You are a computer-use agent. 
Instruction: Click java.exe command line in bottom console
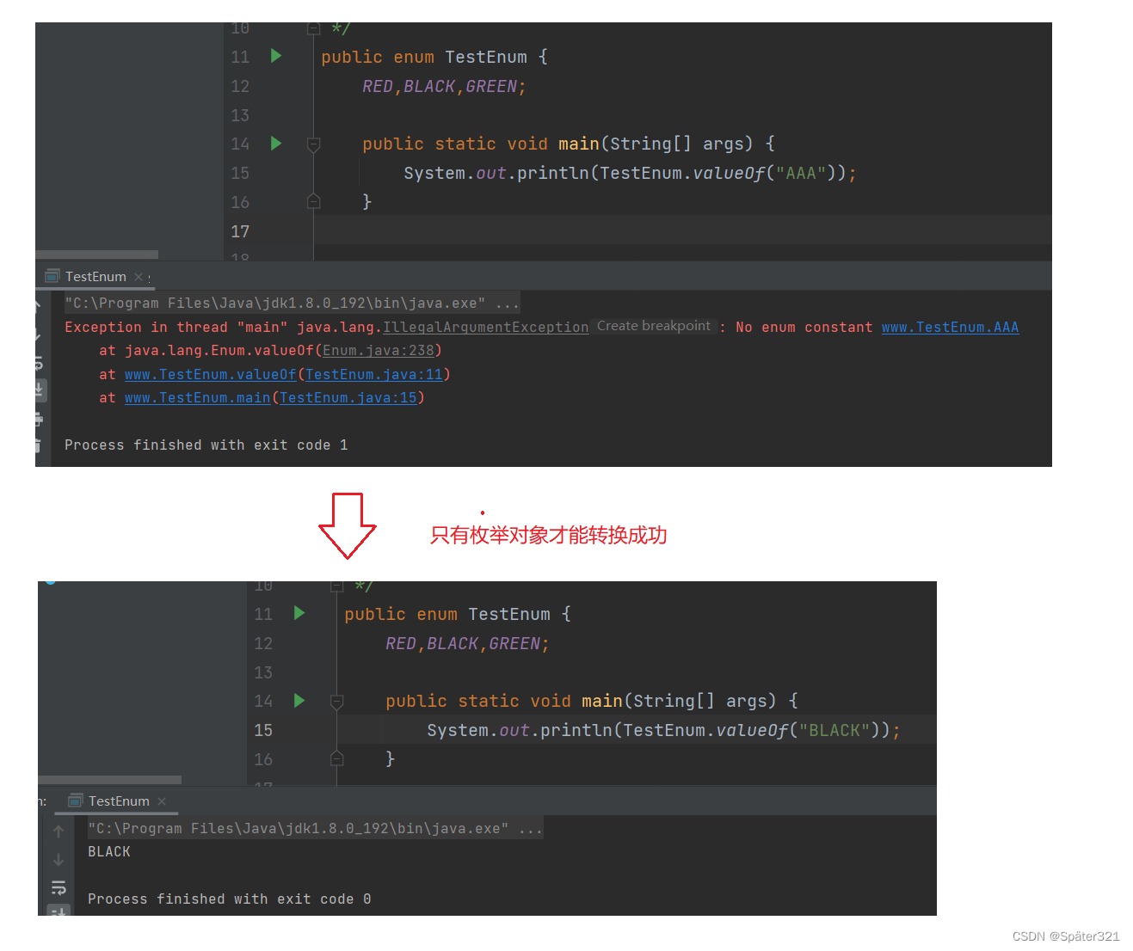pos(316,828)
